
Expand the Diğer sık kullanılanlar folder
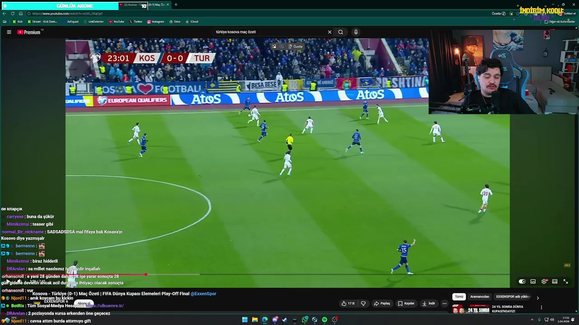click(560, 22)
